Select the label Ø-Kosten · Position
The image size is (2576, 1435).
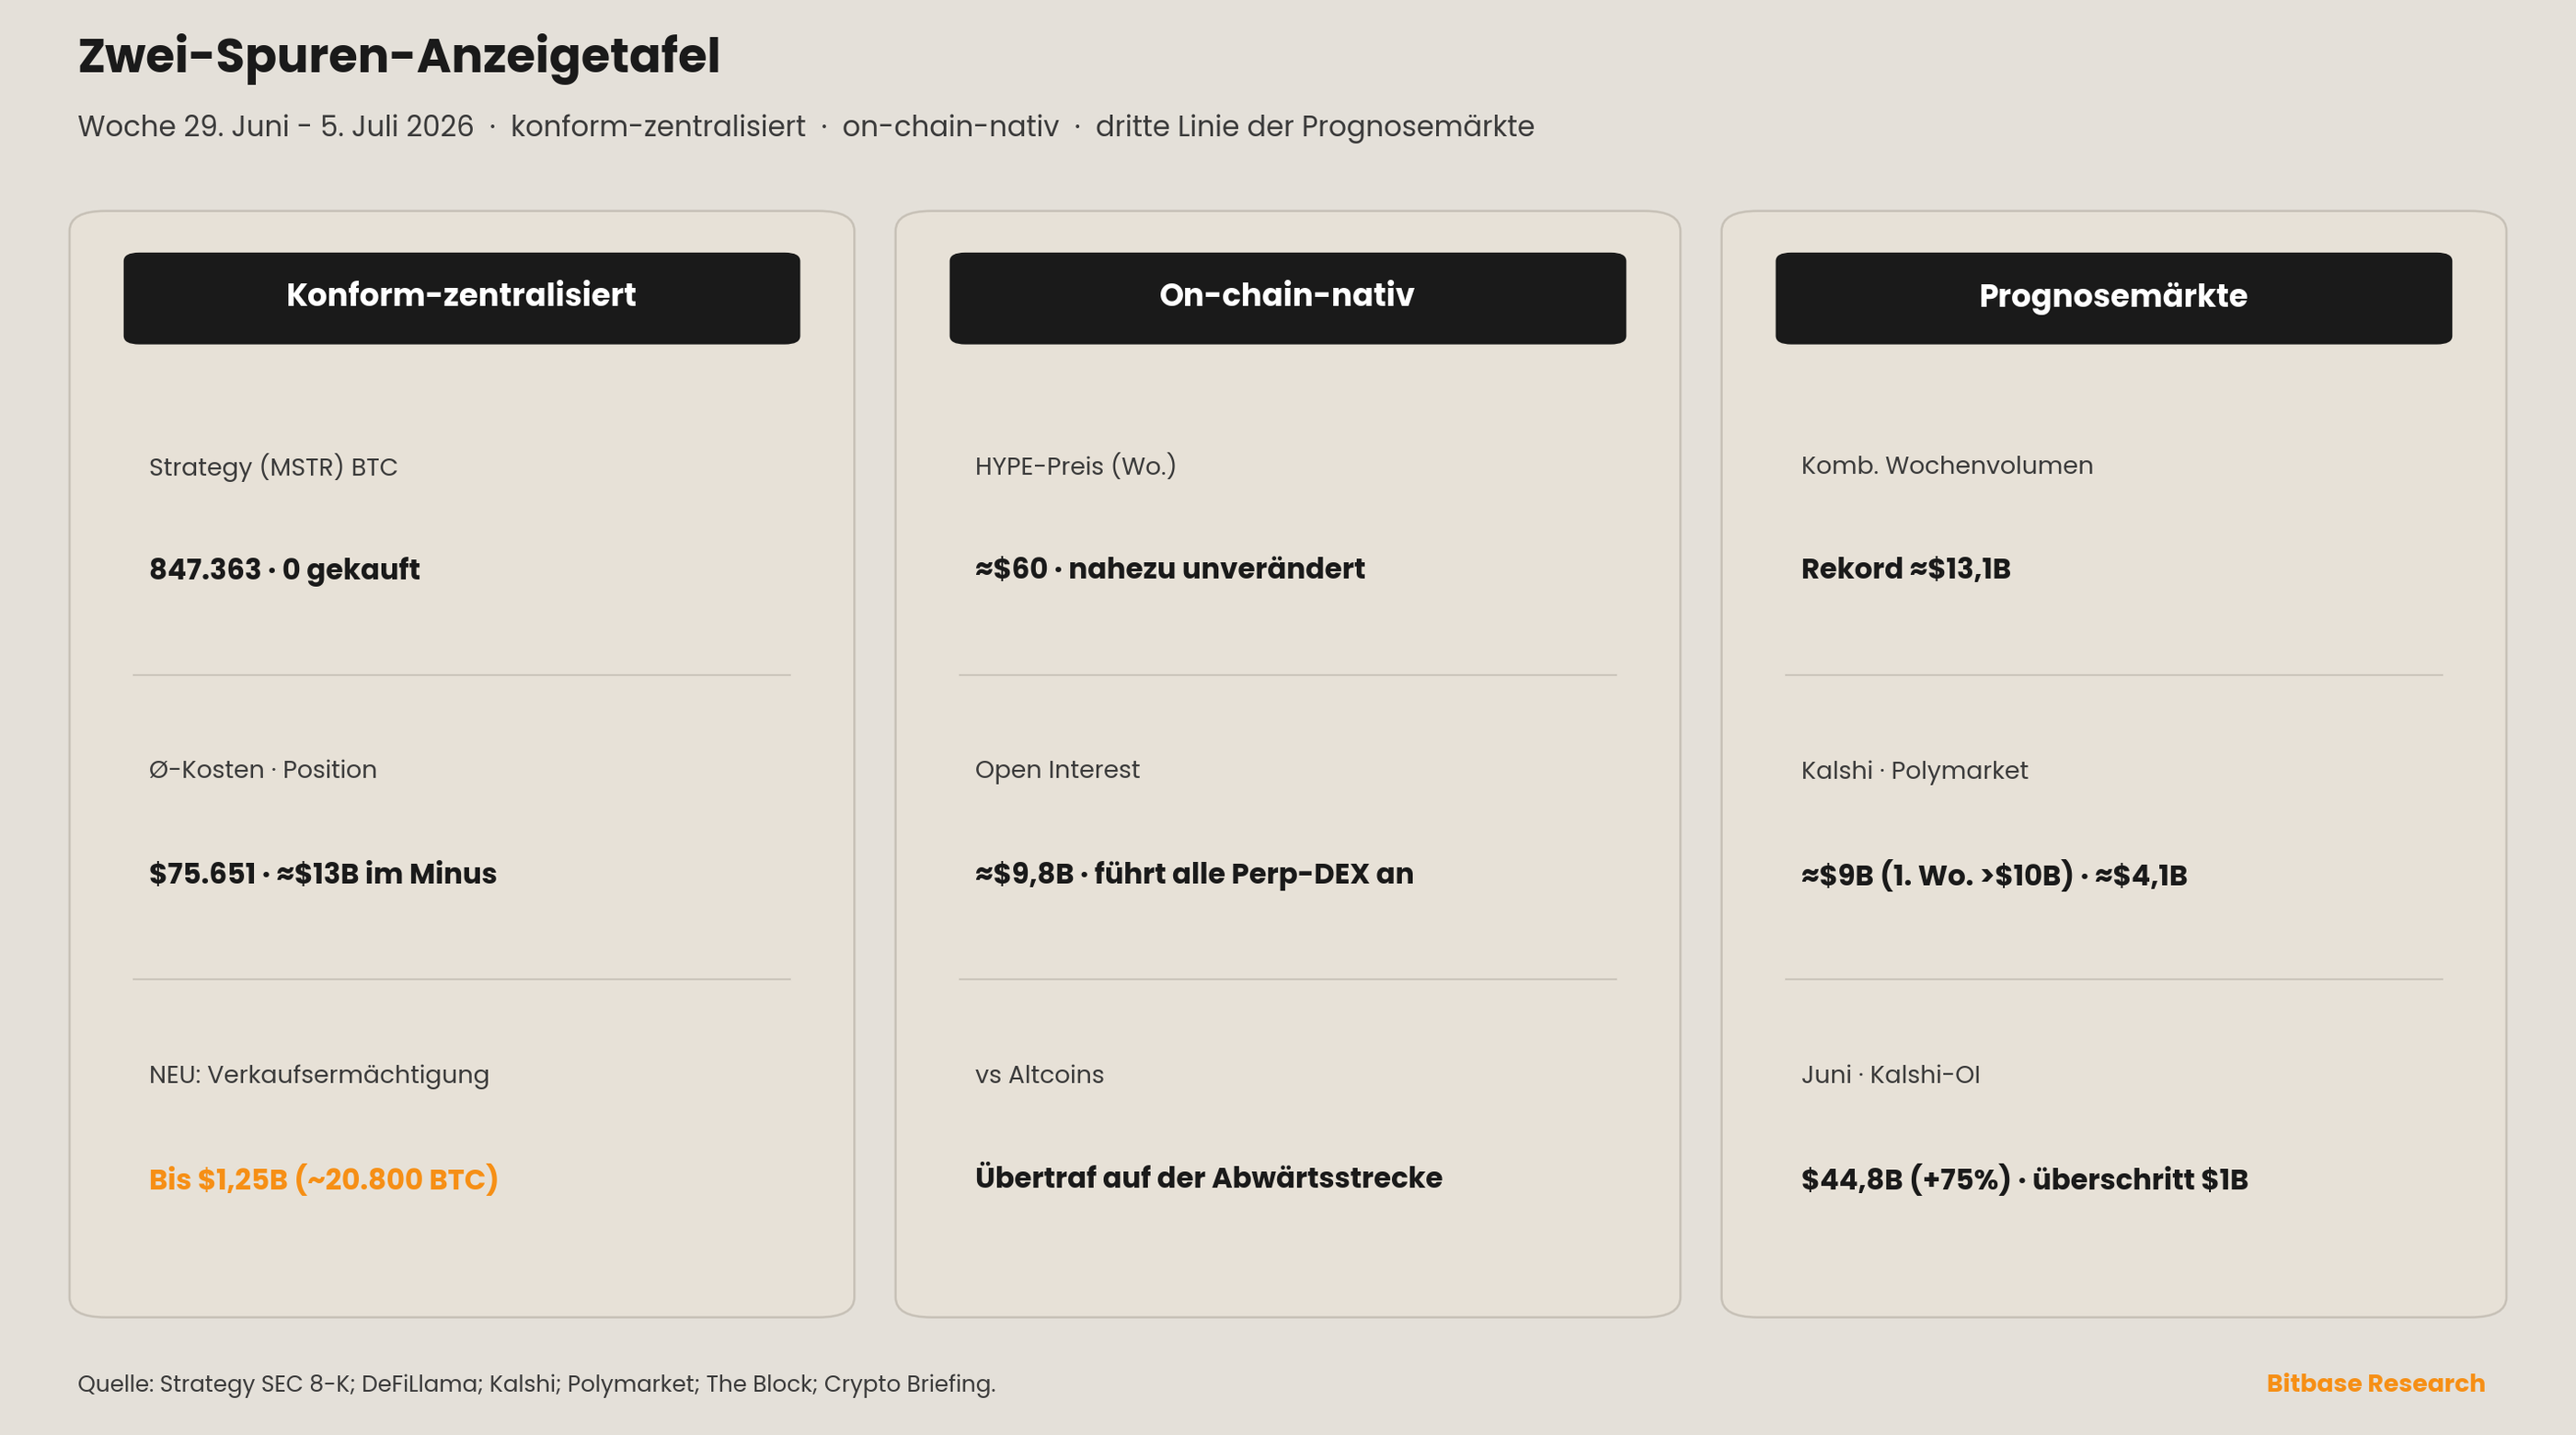coord(263,770)
